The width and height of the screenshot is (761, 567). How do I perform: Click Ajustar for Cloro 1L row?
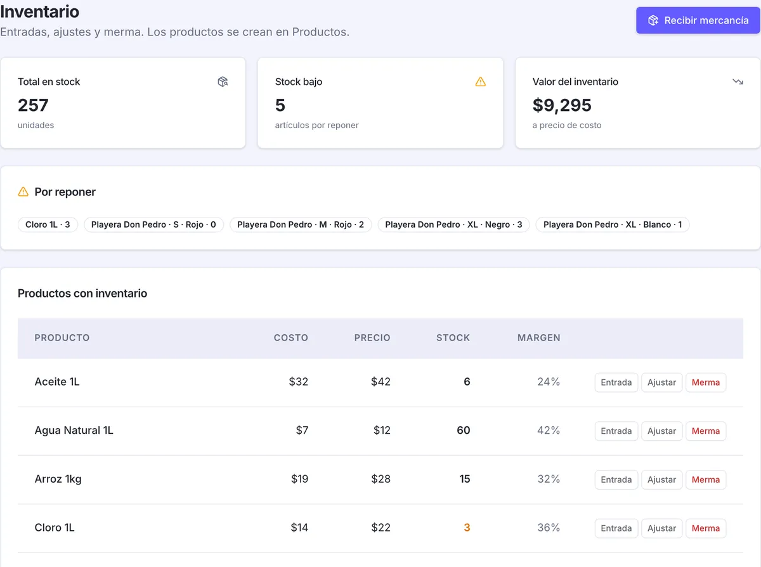pos(662,528)
